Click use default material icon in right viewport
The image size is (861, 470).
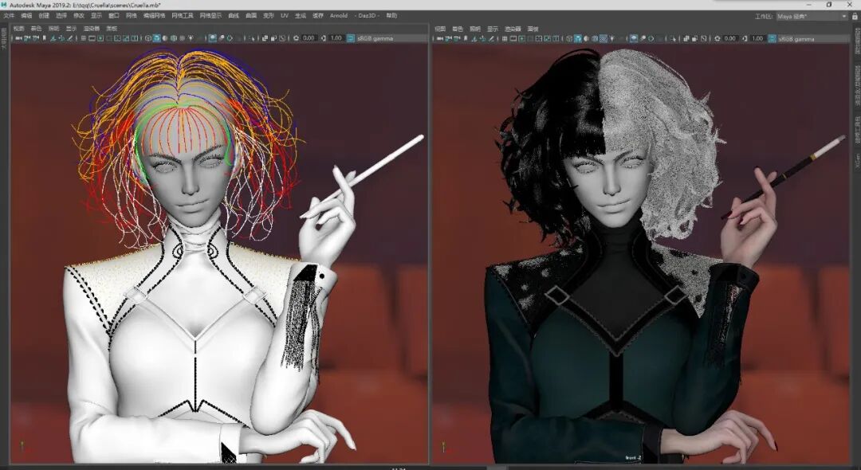click(586, 39)
